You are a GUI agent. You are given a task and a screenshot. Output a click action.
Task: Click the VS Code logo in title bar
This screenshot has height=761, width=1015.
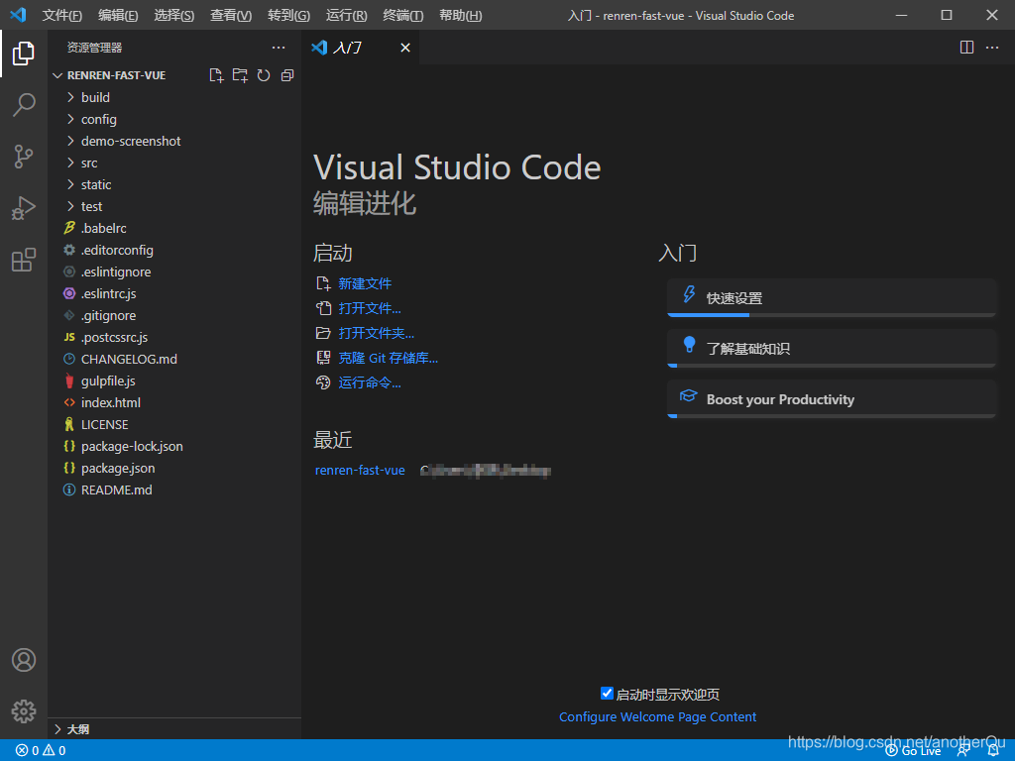18,15
